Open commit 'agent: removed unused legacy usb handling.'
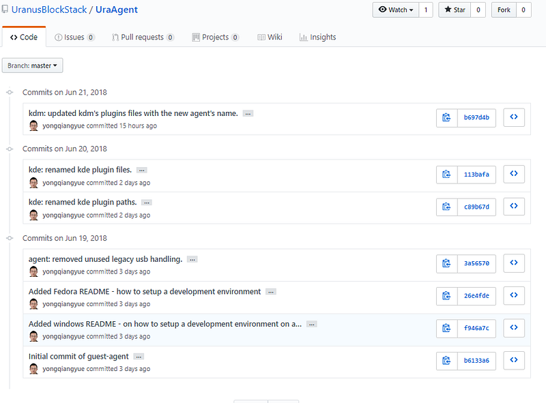 pyautogui.click(x=106, y=259)
